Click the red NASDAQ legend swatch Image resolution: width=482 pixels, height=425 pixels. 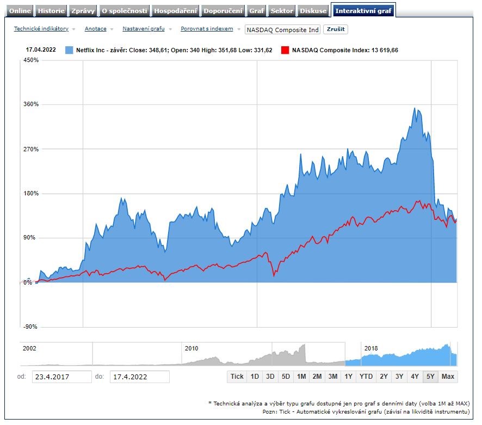pos(285,50)
